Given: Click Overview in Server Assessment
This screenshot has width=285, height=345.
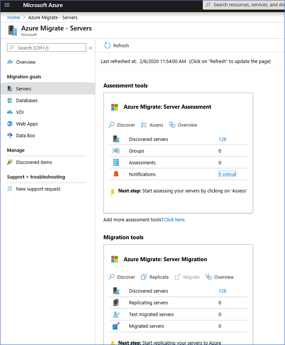Looking at the screenshot, I should [x=188, y=125].
